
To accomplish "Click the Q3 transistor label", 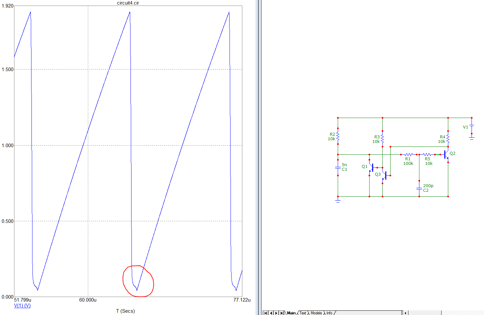I will [378, 174].
